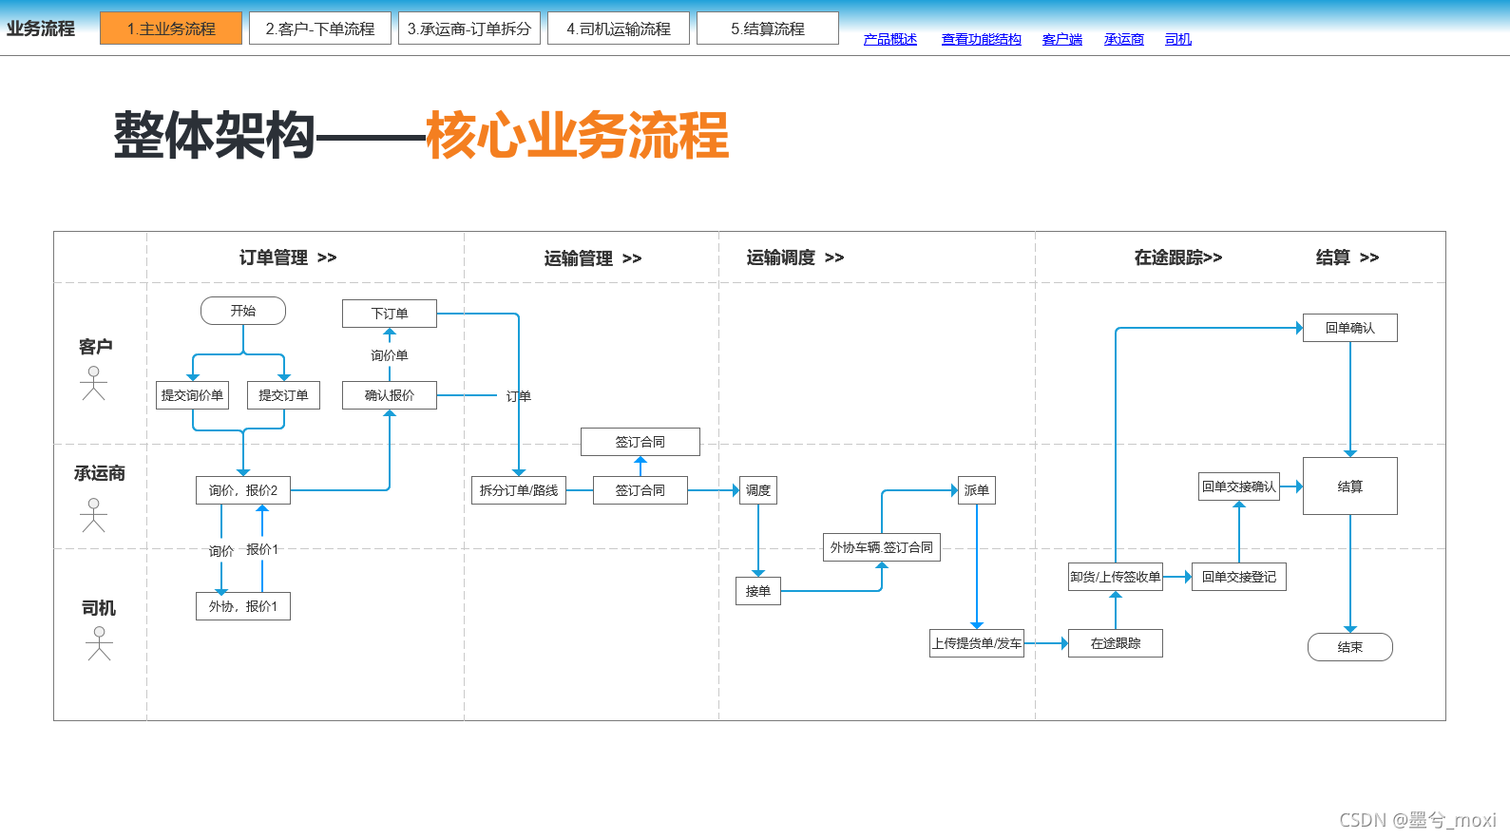Select the 结束 end node

[1350, 647]
